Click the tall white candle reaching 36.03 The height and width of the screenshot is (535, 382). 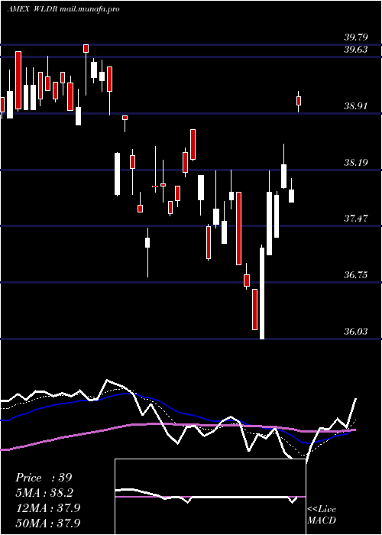[262, 293]
